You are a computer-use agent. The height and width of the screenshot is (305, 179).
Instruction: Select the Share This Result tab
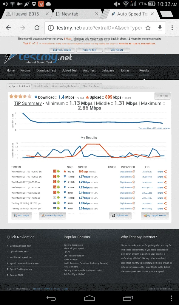tap(92, 86)
